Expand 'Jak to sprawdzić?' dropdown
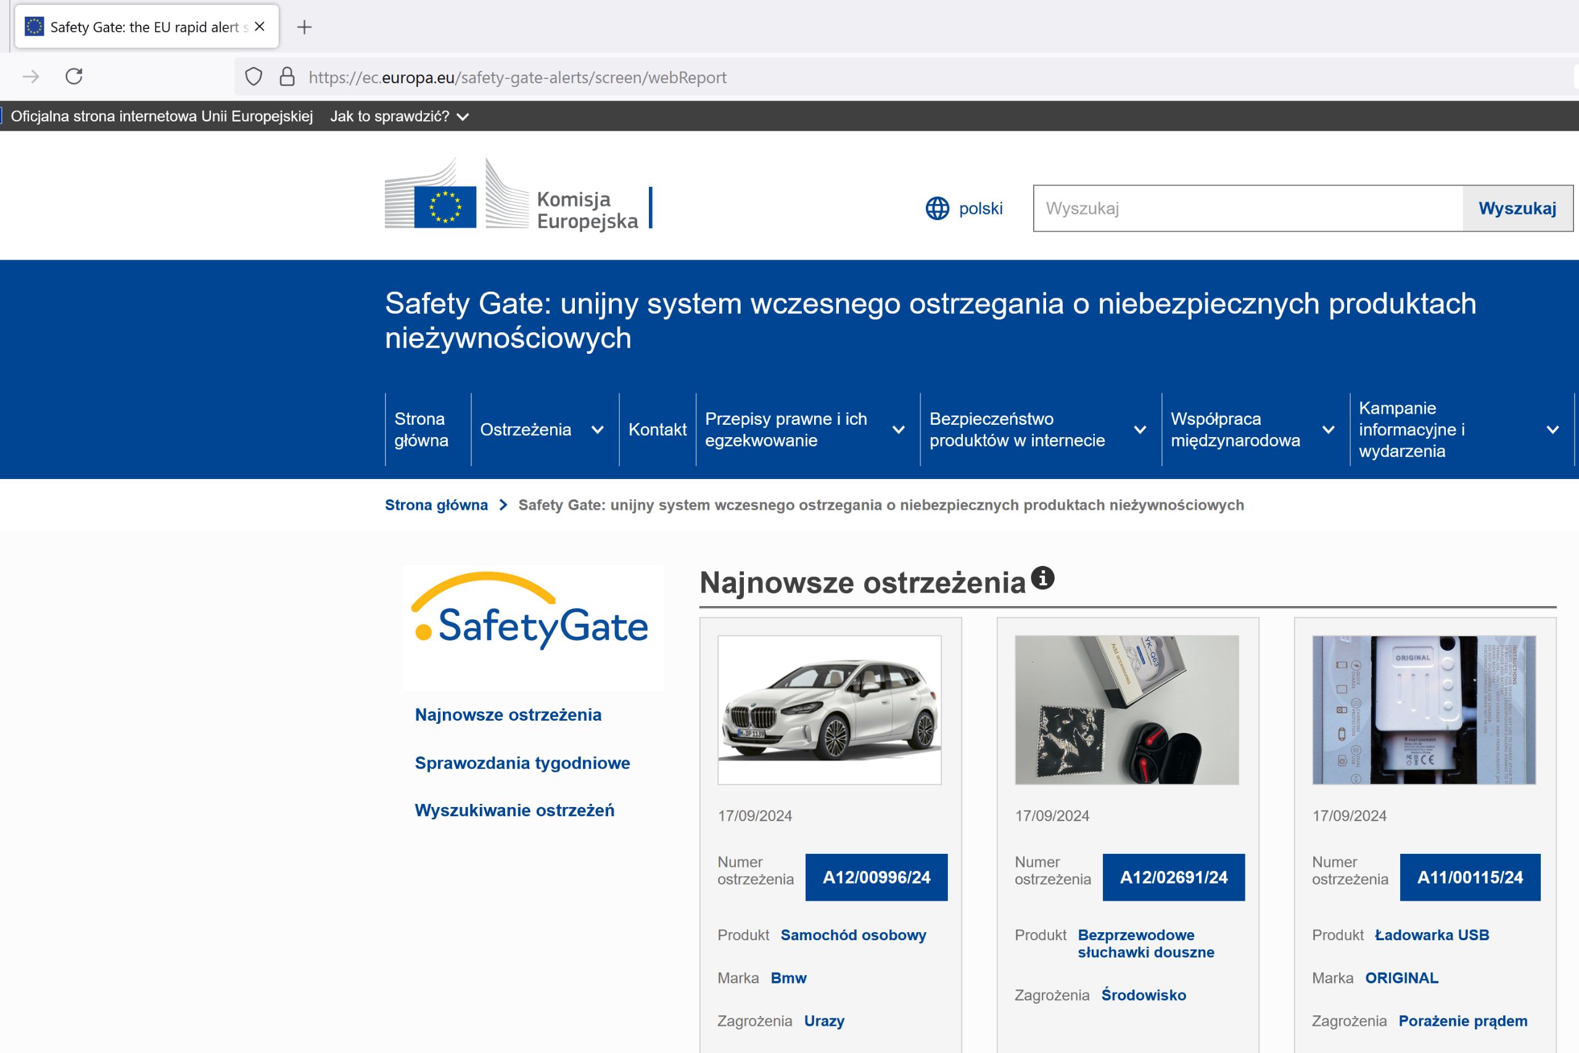This screenshot has width=1579, height=1053. (399, 116)
